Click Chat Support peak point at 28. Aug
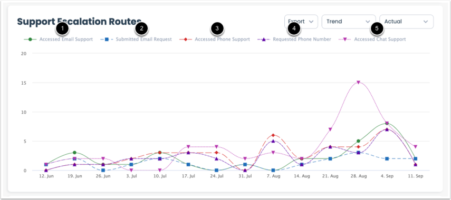 358,82
